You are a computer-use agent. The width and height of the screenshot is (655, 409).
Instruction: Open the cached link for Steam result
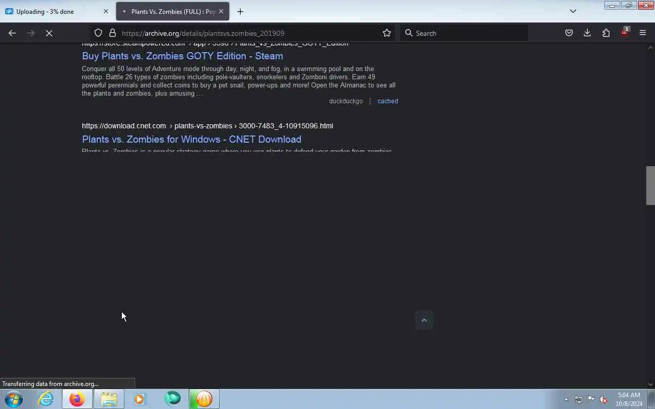388,101
